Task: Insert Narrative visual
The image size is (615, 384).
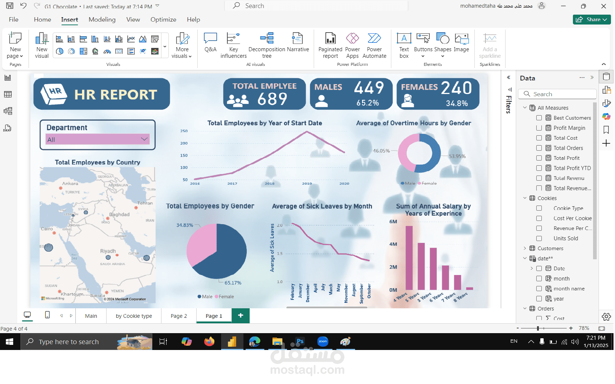Action: (x=298, y=42)
